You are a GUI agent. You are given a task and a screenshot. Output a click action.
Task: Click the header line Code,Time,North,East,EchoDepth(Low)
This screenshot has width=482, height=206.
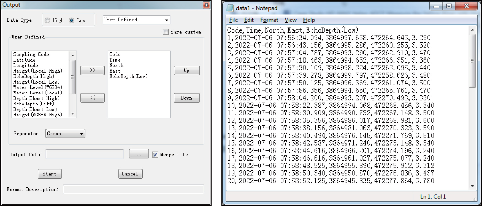[293, 30]
